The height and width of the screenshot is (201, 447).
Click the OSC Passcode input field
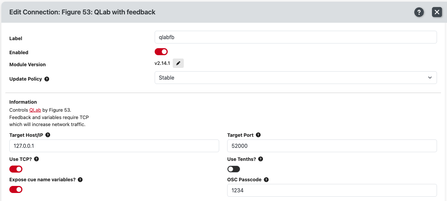pos(332,190)
